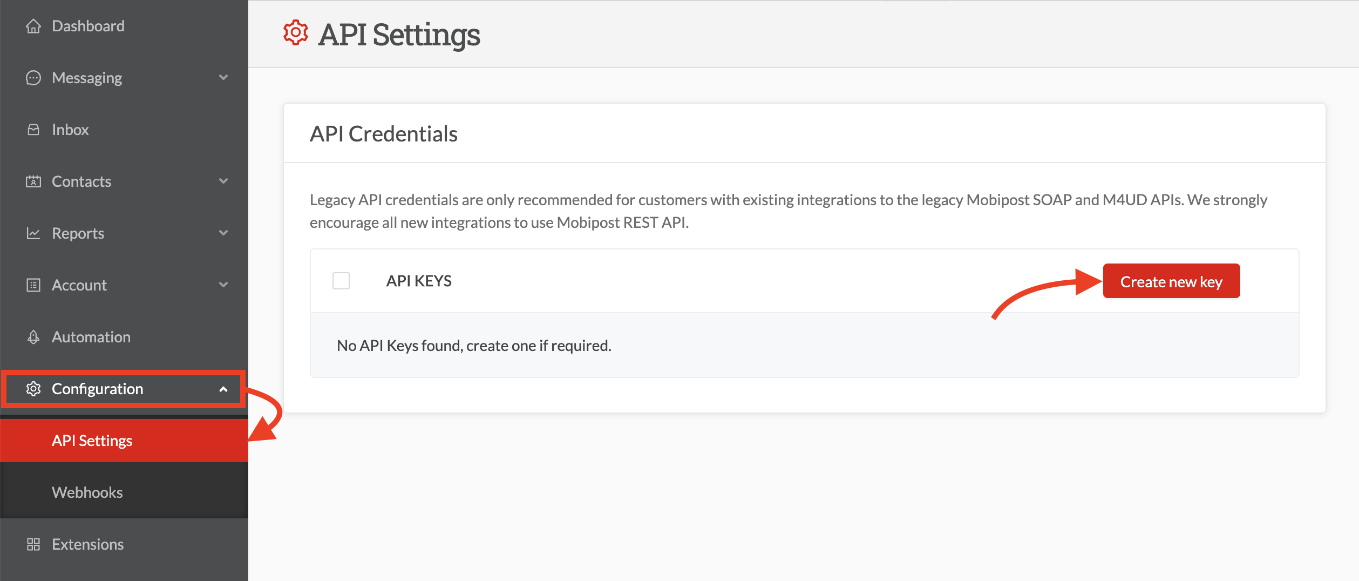Click the Reports chart icon

33,233
